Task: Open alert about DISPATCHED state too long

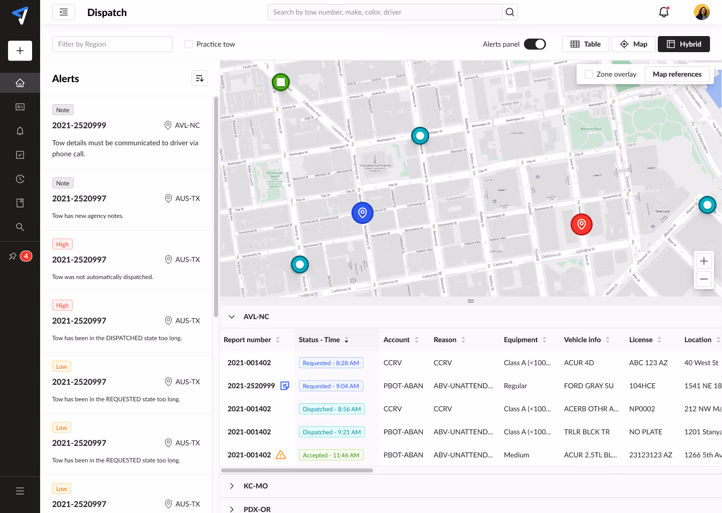Action: tap(126, 322)
